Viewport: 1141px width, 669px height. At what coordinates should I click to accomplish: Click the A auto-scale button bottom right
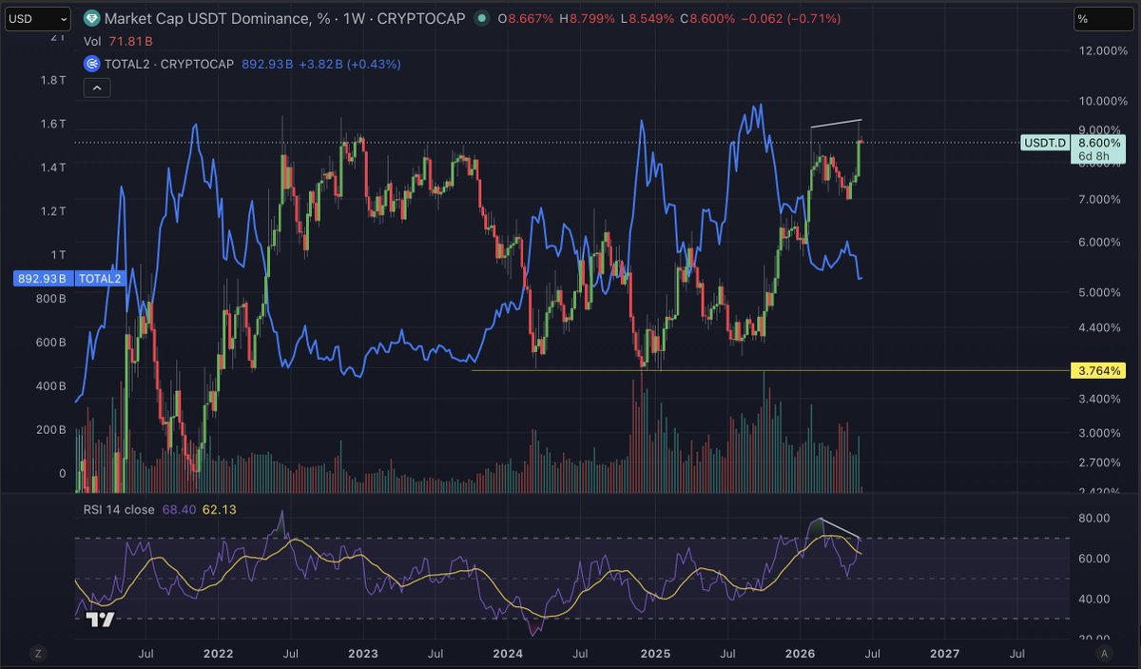pos(1103,654)
